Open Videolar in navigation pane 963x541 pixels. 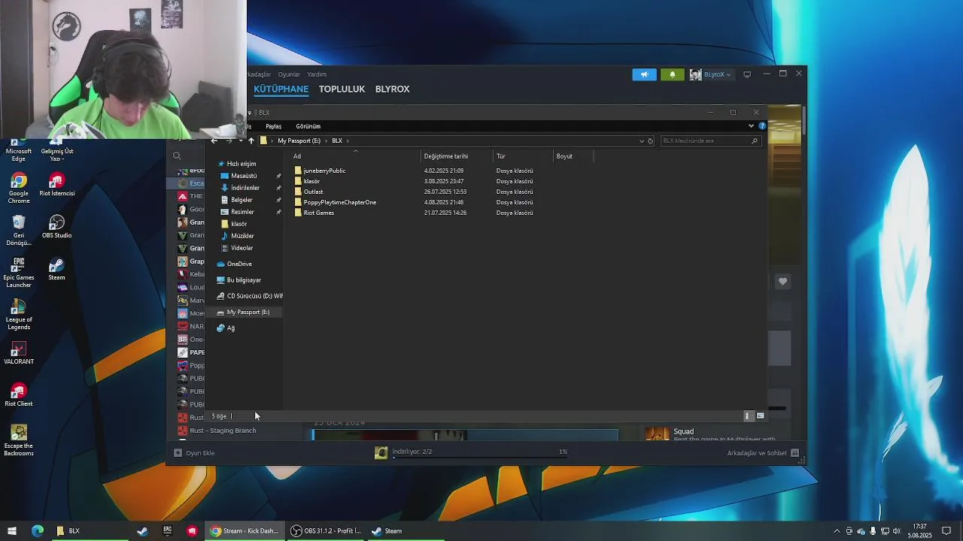coord(242,248)
